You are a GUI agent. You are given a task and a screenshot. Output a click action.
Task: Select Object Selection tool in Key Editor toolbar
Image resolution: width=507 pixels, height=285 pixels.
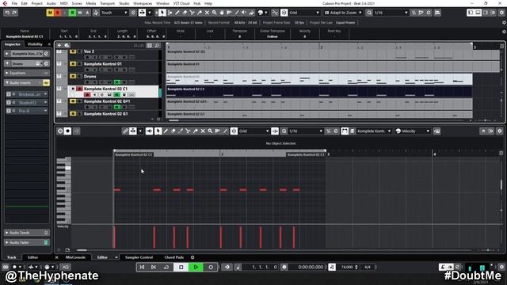pos(158,131)
